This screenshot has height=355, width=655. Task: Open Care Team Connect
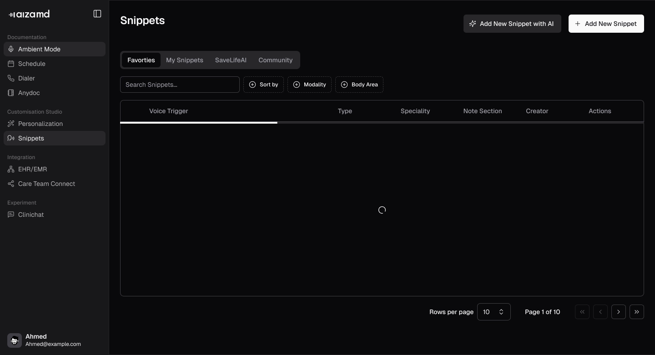tap(55, 184)
